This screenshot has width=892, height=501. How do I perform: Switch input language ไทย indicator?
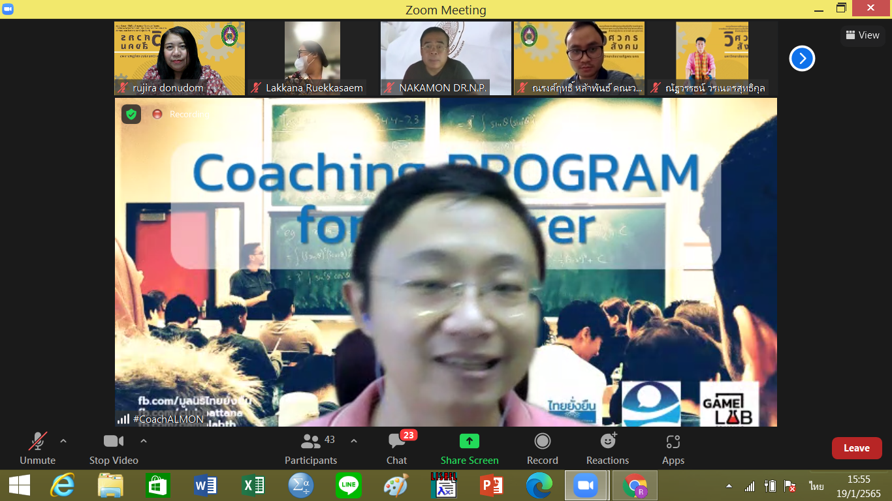click(x=816, y=486)
